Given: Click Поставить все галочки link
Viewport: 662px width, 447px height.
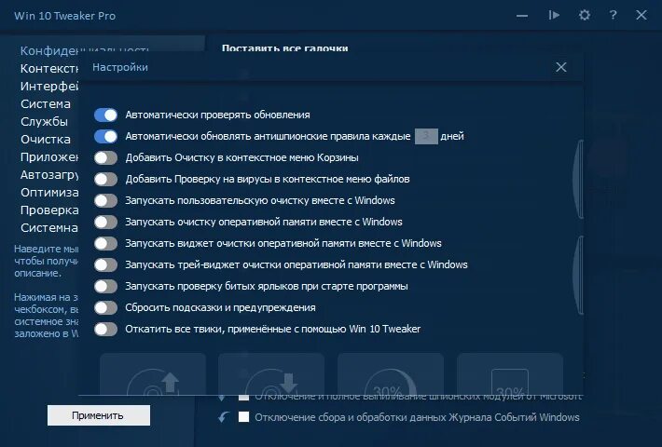Looking at the screenshot, I should 285,48.
